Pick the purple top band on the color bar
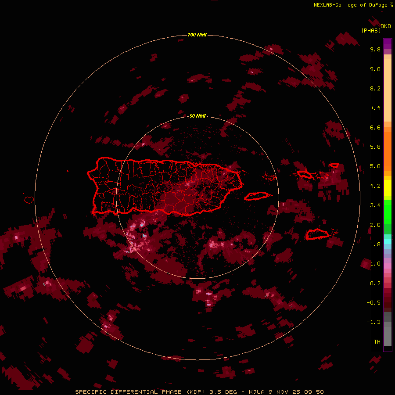Viewport: 395px width, 395px height. pos(388,44)
